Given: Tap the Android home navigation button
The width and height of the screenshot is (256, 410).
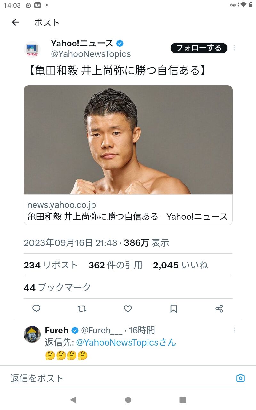Looking at the screenshot, I should tap(128, 400).
